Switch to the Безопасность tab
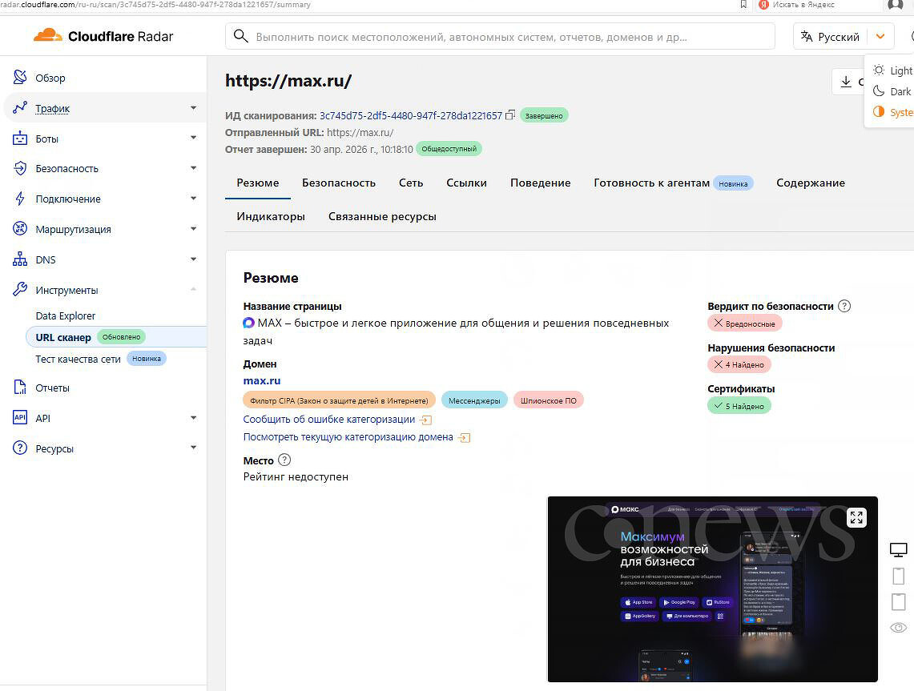 click(x=339, y=183)
